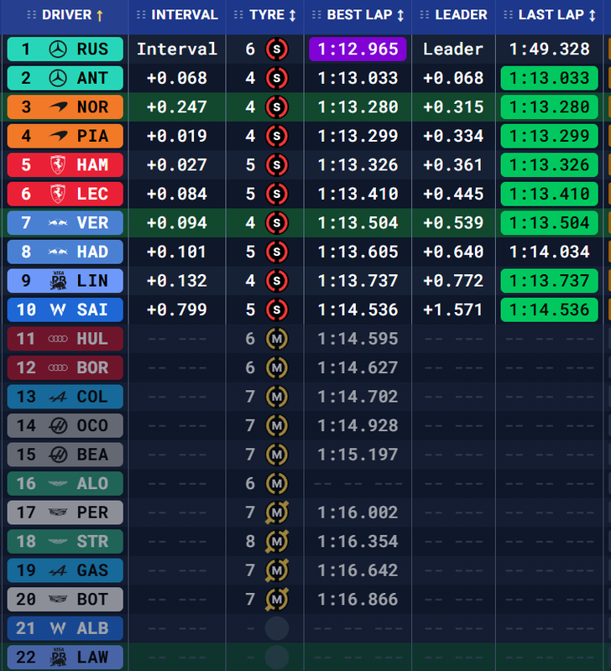Image resolution: width=611 pixels, height=671 pixels.
Task: Click the drag handle beside LAST LAP
Action: point(508,15)
